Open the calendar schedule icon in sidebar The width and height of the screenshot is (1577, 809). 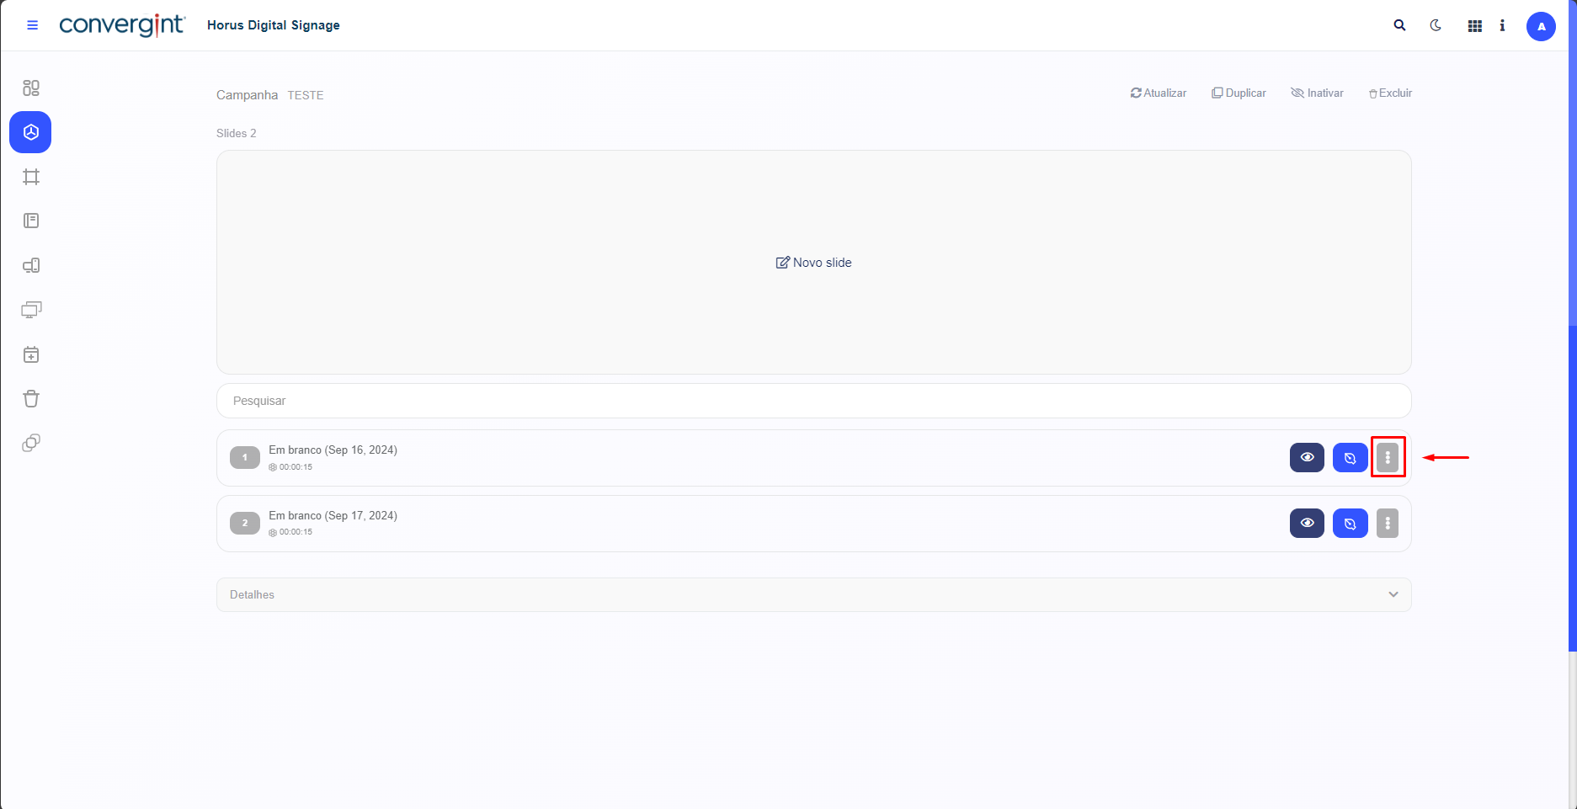point(31,354)
